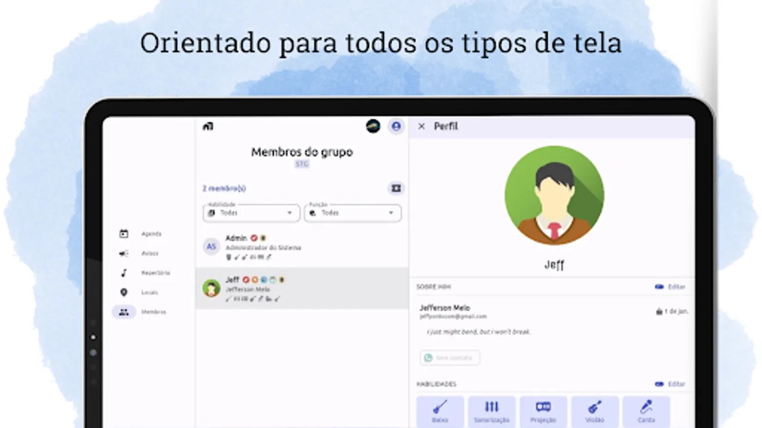762x428 pixels.
Task: Select the Baixo skill tile
Action: click(440, 412)
